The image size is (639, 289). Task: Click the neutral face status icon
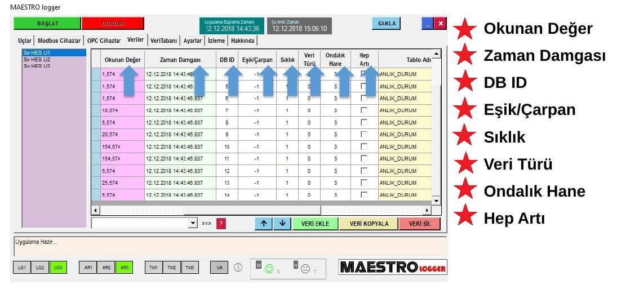(x=305, y=269)
